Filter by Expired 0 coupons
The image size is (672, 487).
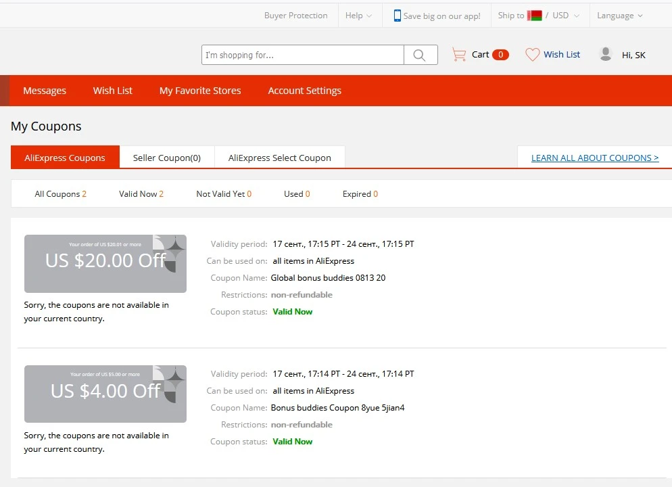coord(360,193)
